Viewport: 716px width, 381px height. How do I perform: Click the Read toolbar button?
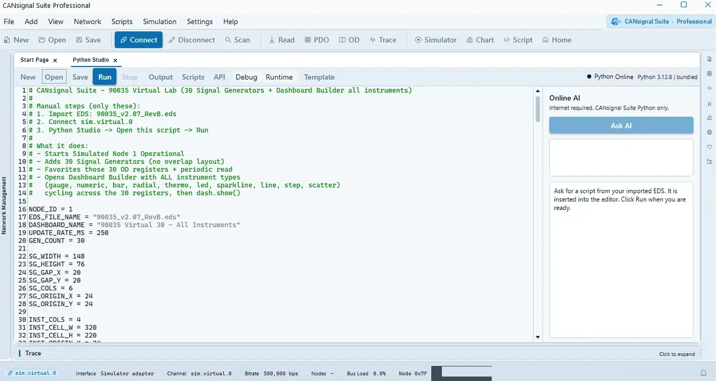[281, 40]
